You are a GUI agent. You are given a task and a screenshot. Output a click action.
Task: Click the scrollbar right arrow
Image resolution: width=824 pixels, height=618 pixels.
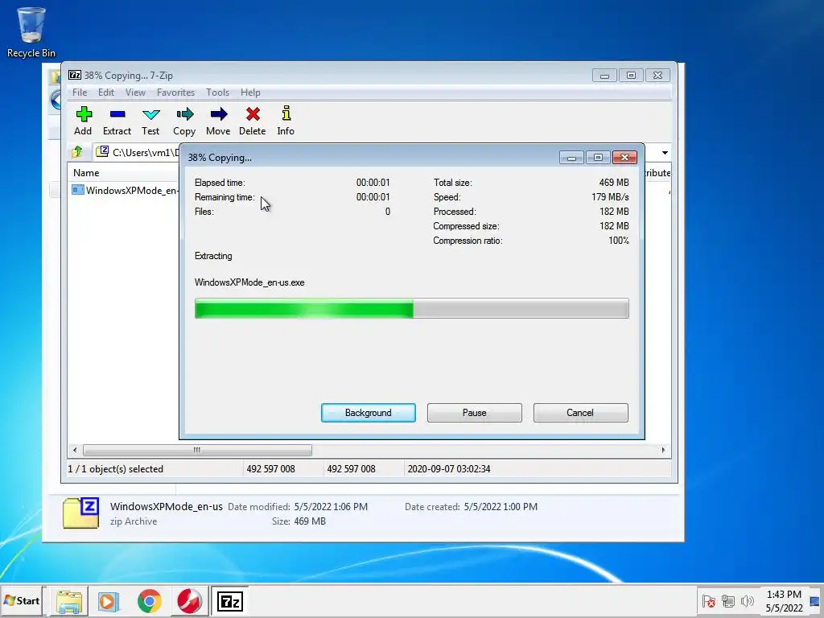coord(663,450)
